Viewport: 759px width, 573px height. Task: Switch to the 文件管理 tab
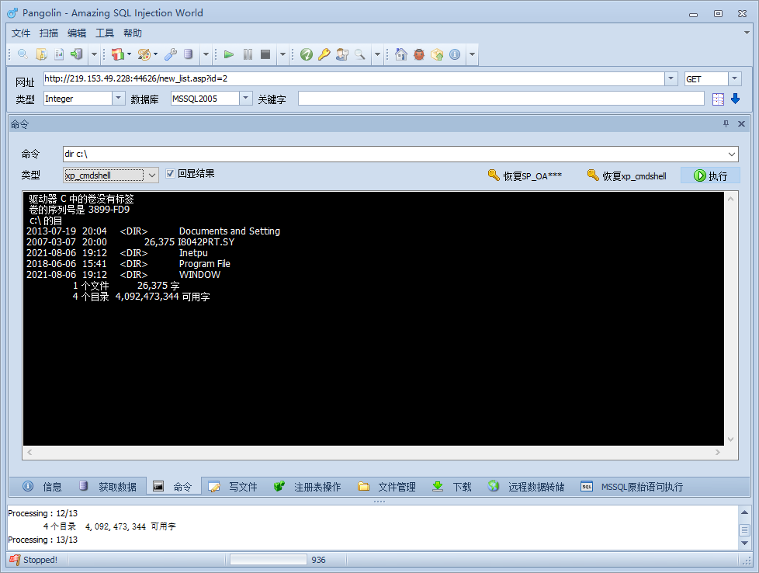point(387,486)
